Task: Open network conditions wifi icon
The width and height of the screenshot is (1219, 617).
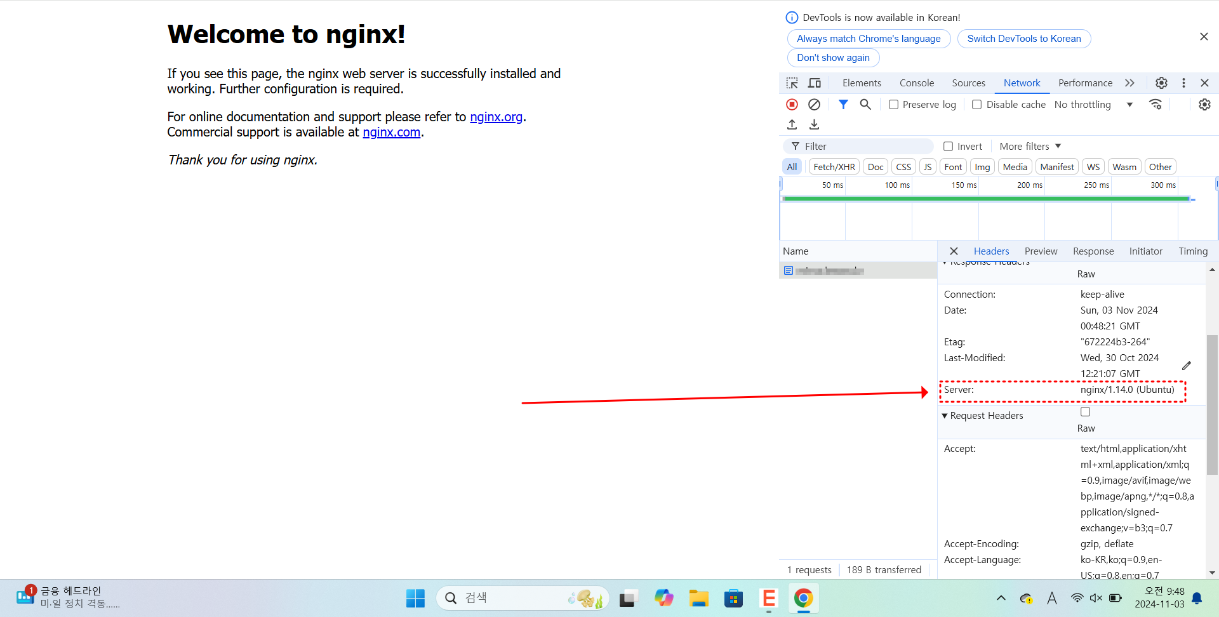Action: (1156, 104)
